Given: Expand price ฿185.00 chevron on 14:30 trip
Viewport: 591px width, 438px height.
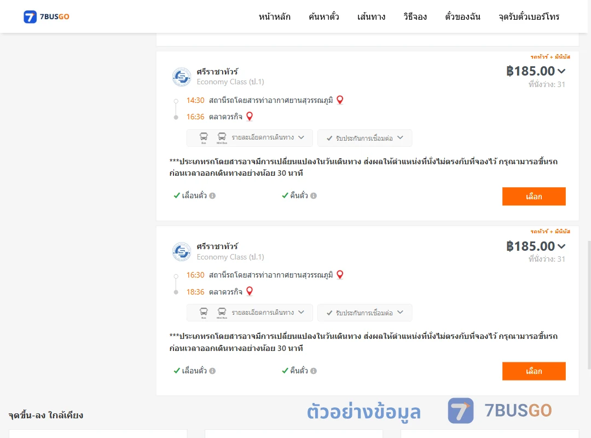Looking at the screenshot, I should tap(561, 71).
